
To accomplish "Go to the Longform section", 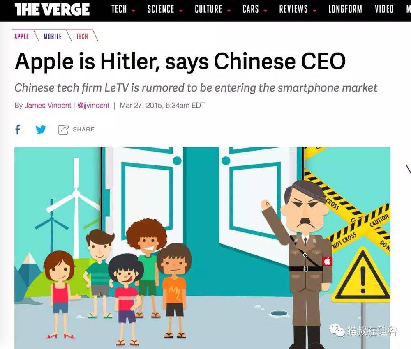I will pos(345,9).
